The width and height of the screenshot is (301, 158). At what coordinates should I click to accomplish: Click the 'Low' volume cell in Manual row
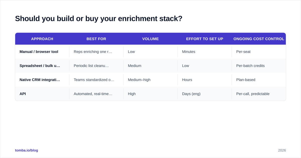[x=150, y=52]
